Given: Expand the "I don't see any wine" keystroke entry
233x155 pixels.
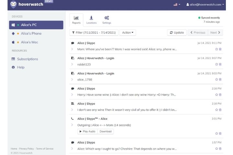Looking at the screenshot, I should [72, 110].
